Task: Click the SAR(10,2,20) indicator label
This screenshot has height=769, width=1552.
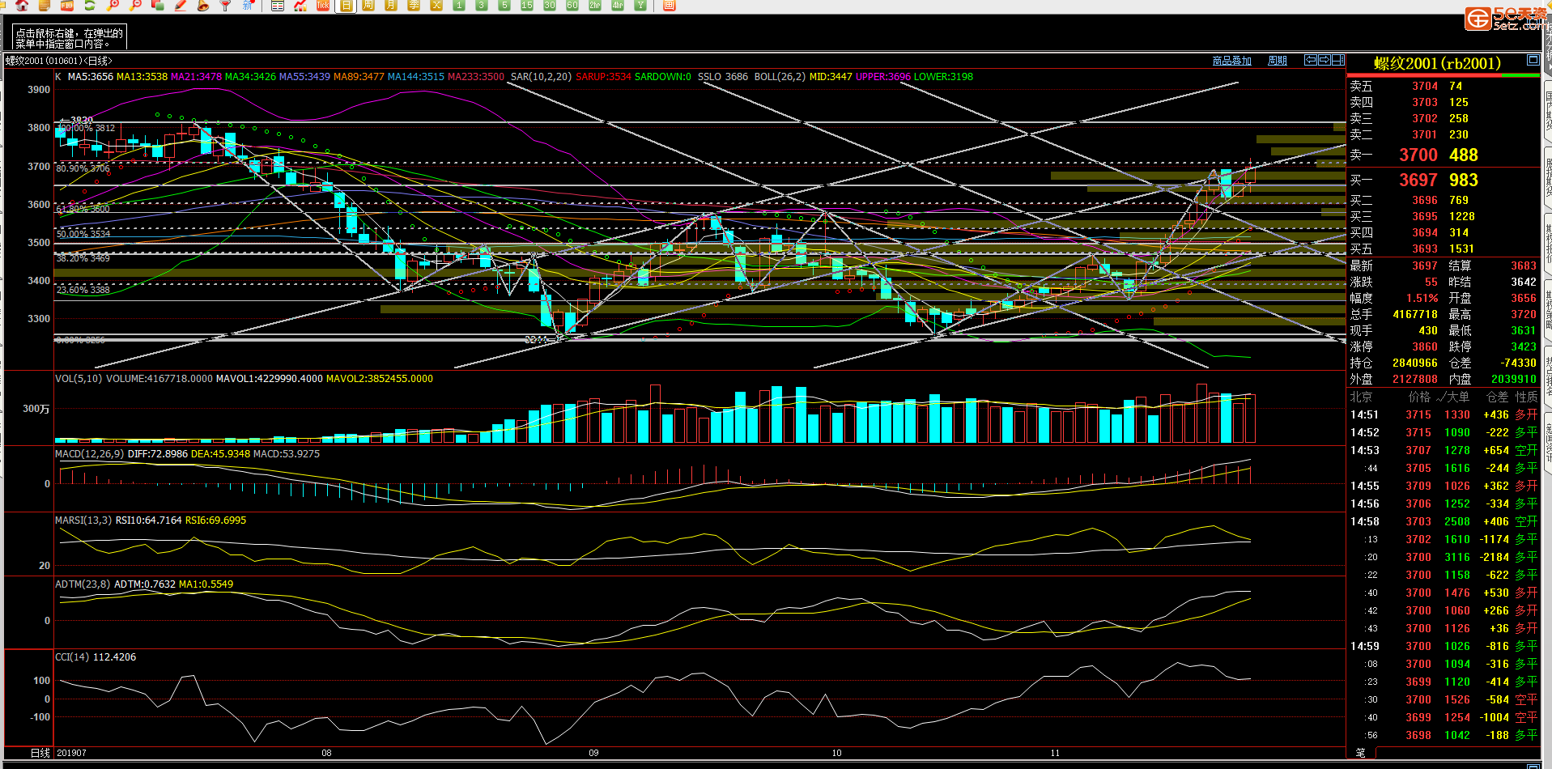Action: [541, 77]
